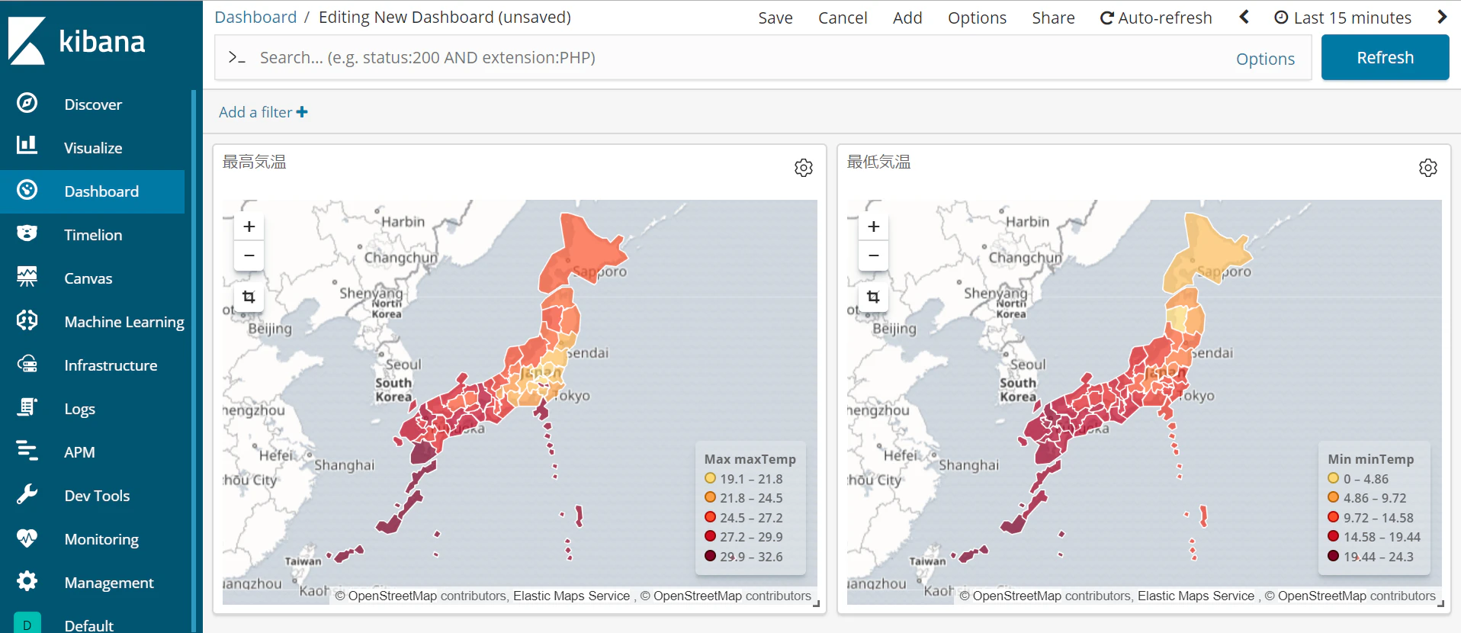Click Cancel in the top menu
Viewport: 1461px width, 633px height.
pyautogui.click(x=843, y=18)
